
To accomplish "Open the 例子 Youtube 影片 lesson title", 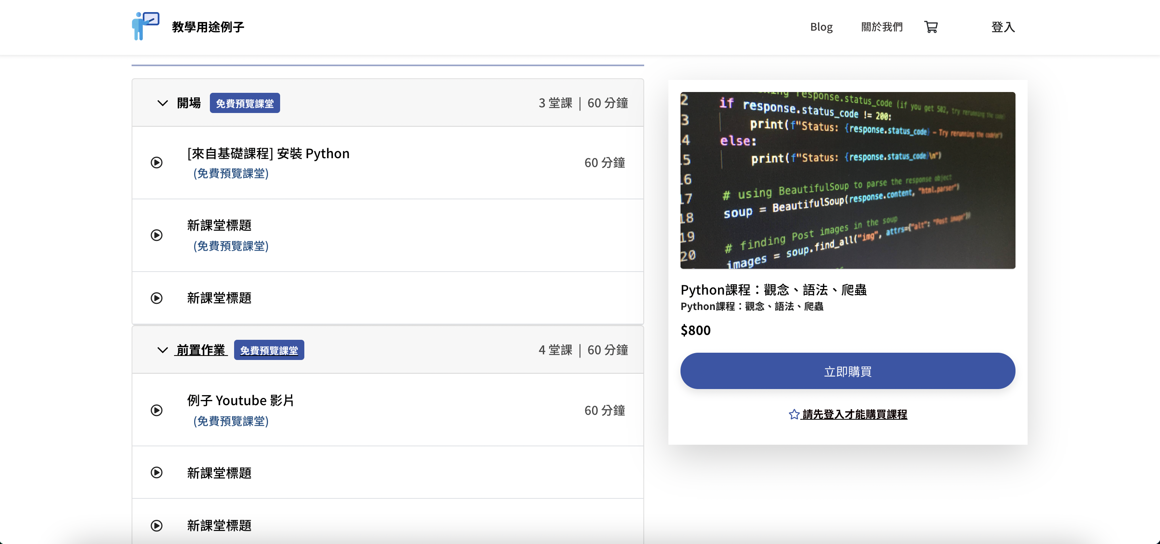I will [241, 400].
